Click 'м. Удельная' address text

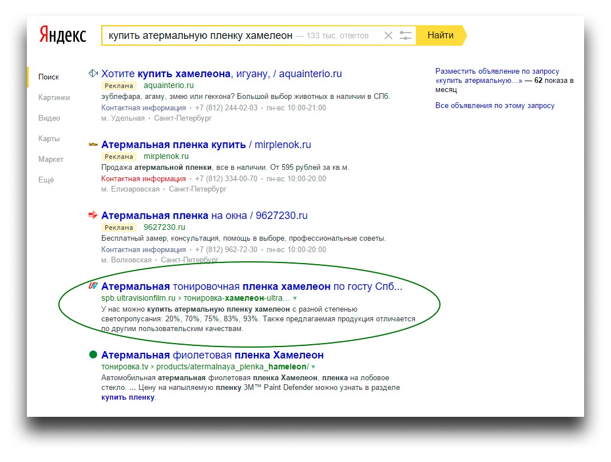(123, 118)
